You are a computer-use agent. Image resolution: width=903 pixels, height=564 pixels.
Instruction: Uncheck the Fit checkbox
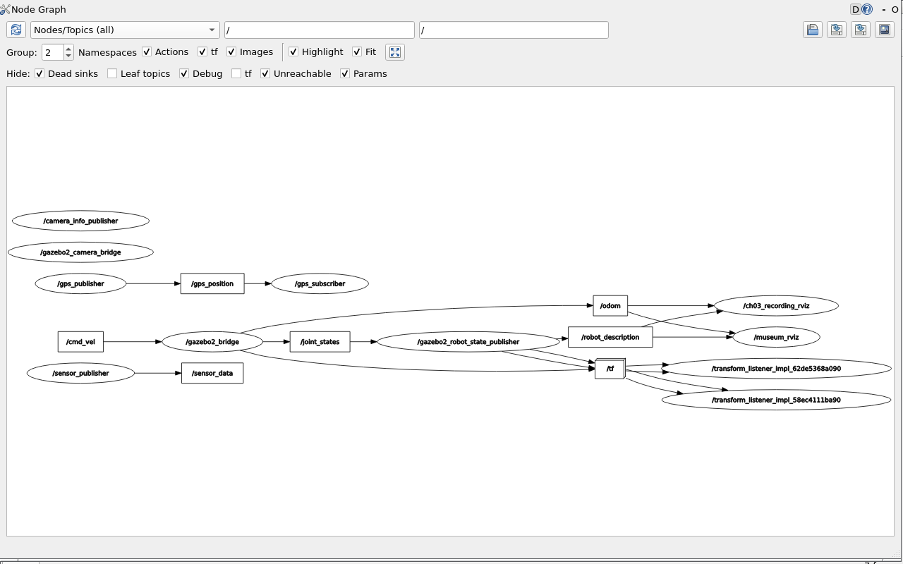click(x=357, y=52)
